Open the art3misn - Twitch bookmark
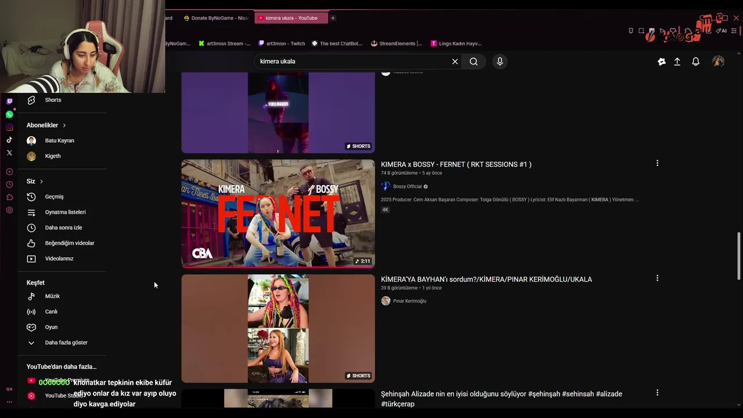Viewport: 743px width, 418px height. [282, 44]
